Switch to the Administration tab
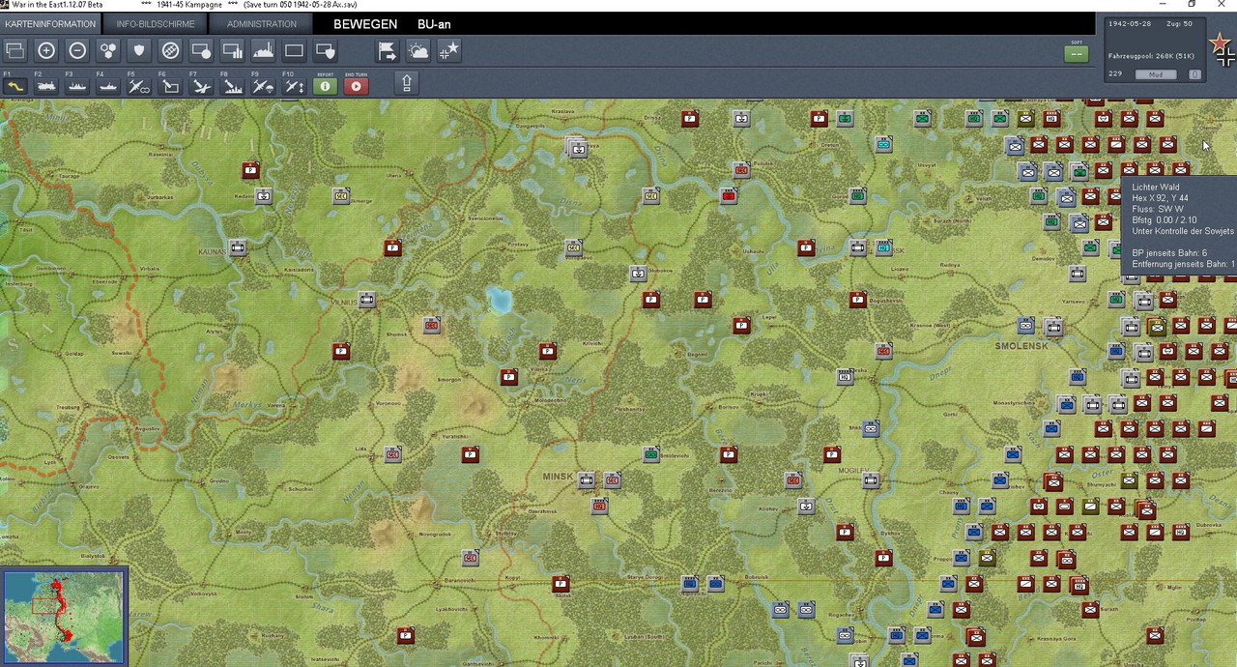Image resolution: width=1237 pixels, height=667 pixels. 262,24
